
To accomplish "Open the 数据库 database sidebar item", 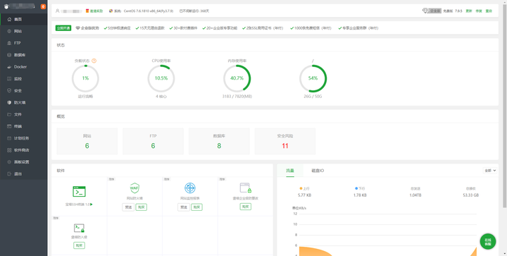I will 24,55.
